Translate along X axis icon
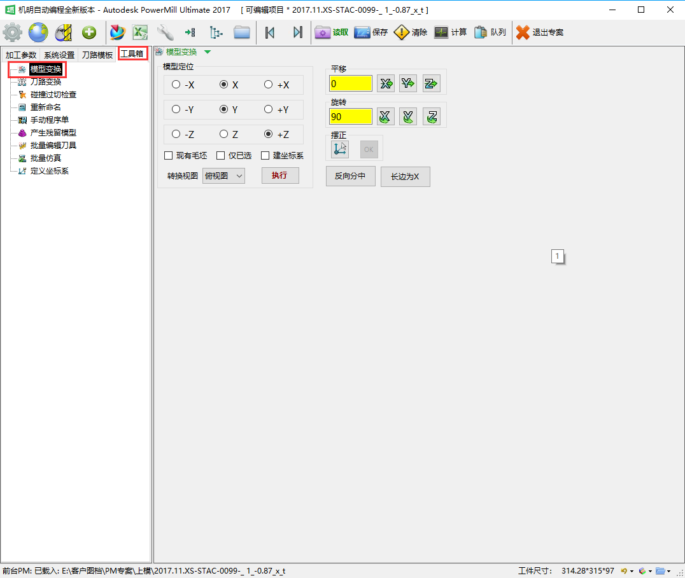This screenshot has height=578, width=685. coord(386,83)
